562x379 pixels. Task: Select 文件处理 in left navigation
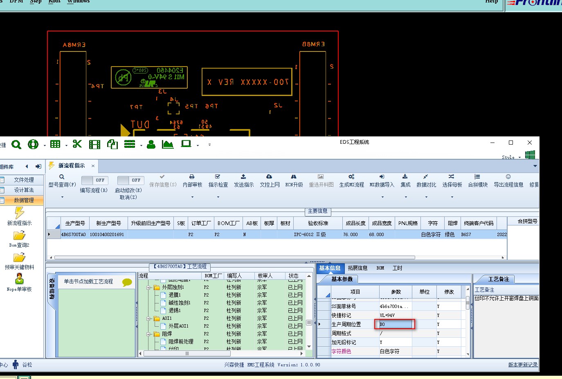pyautogui.click(x=24, y=180)
